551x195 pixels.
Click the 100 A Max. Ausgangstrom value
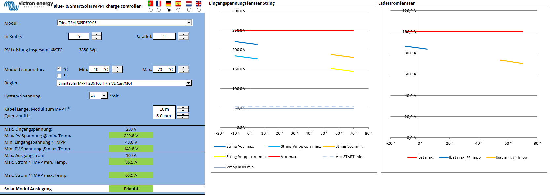(x=131, y=155)
